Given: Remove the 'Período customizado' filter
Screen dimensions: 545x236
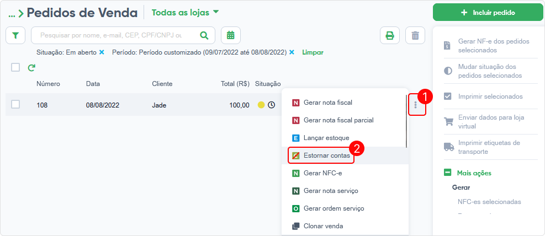Looking at the screenshot, I should click(x=292, y=52).
